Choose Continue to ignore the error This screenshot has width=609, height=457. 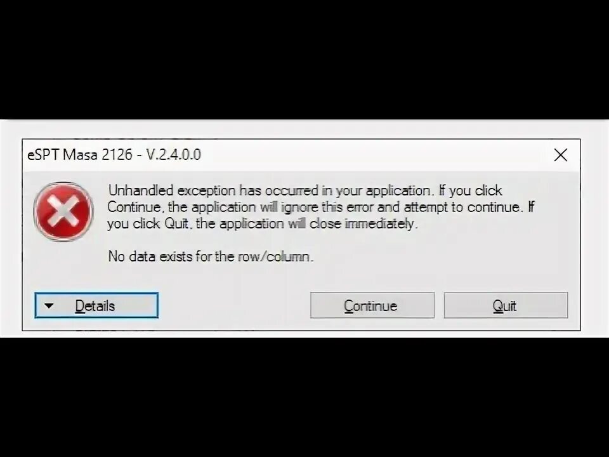[x=372, y=305]
